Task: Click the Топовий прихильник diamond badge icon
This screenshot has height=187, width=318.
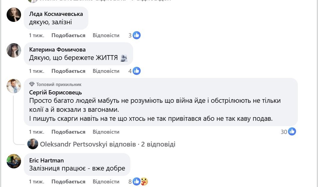Action: (32, 85)
